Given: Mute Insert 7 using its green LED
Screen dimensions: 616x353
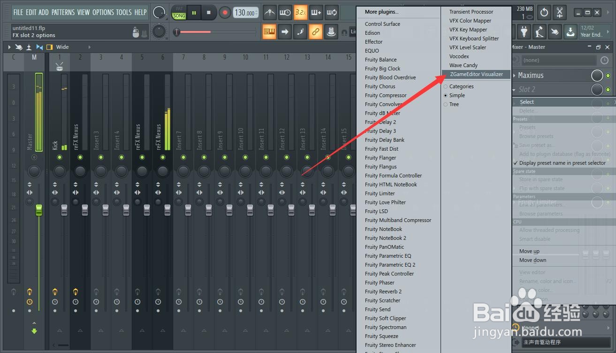Looking at the screenshot, I should 183,157.
